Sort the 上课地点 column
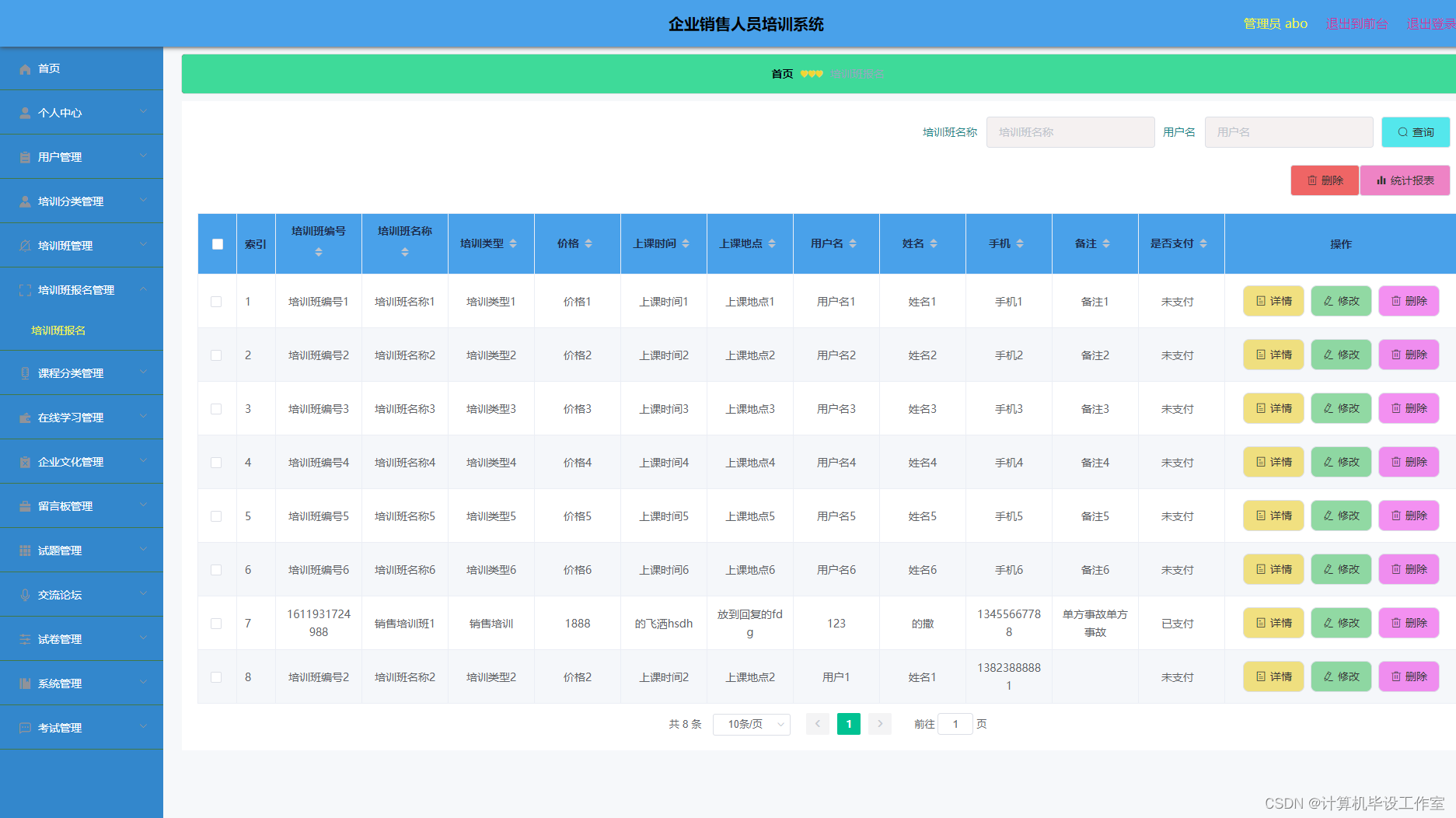This screenshot has width=1456, height=818. 772,243
